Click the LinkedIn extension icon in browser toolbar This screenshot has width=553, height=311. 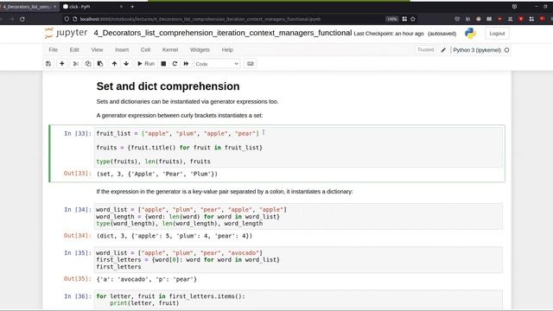(467, 19)
